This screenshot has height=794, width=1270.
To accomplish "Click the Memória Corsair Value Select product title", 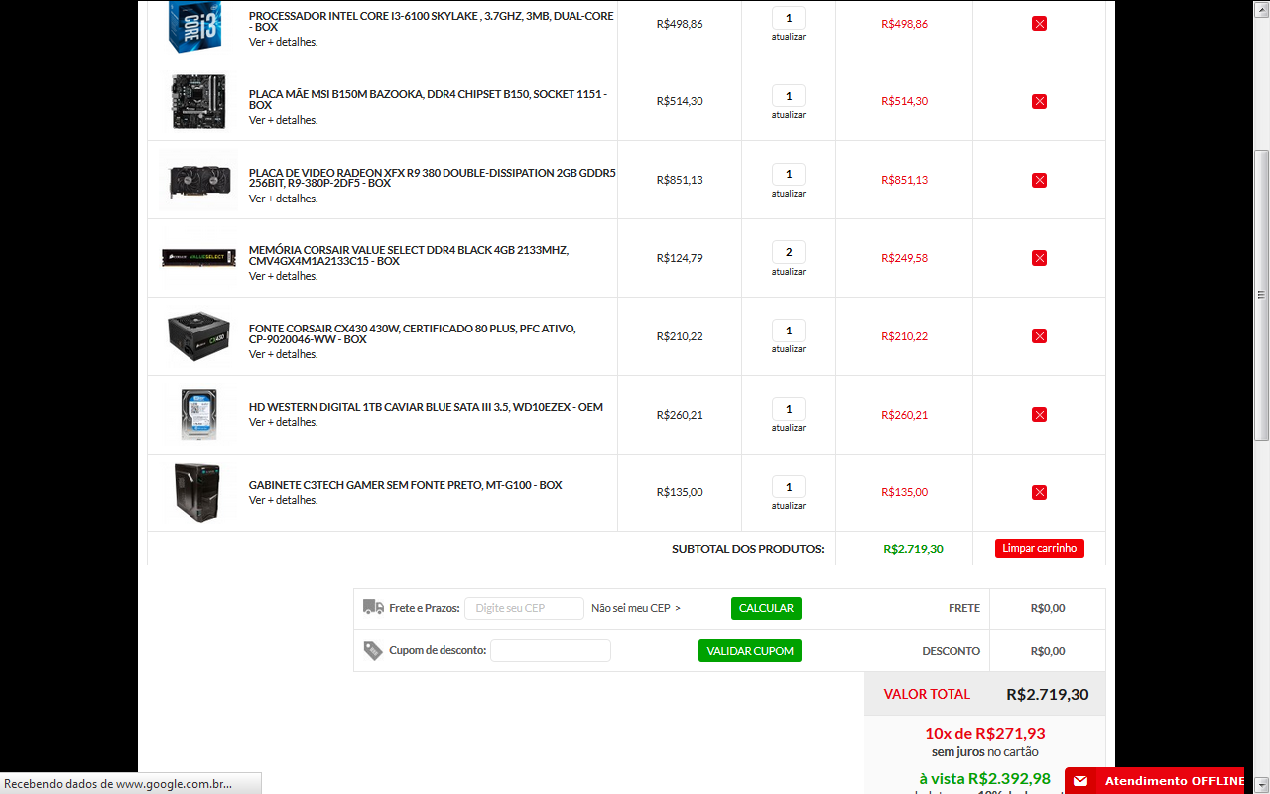I will (x=409, y=255).
